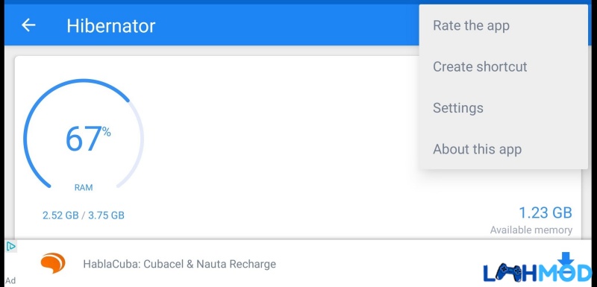The width and height of the screenshot is (597, 287).
Task: Click the LMHMOD watermark text
Action: pyautogui.click(x=537, y=272)
